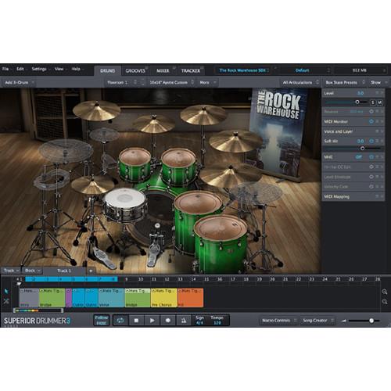Select the arrow pointer tool in the timeline

click(6, 291)
